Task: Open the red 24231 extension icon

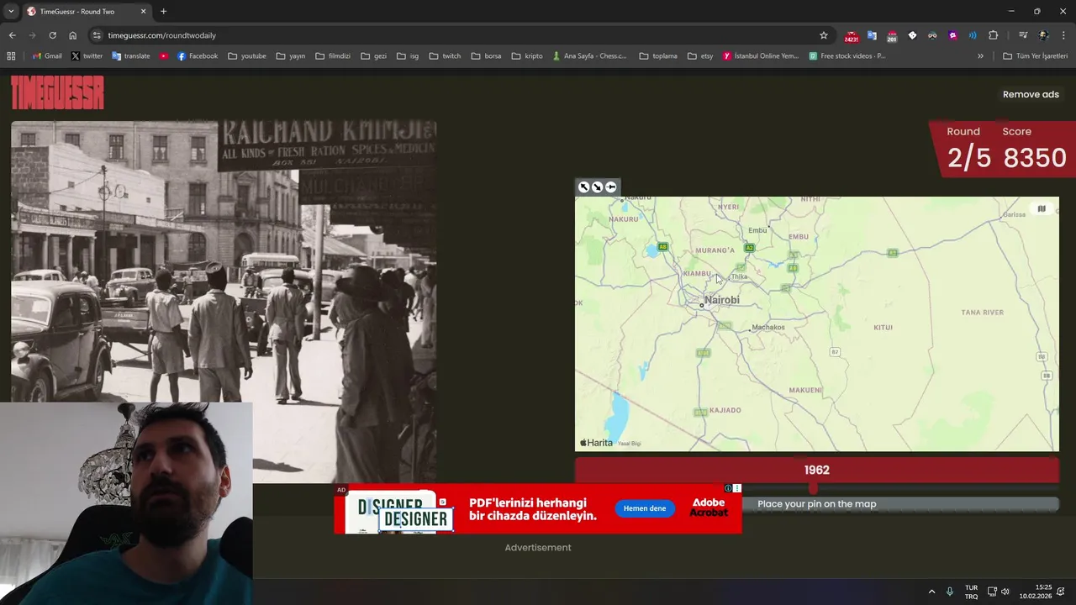Action: click(x=852, y=35)
